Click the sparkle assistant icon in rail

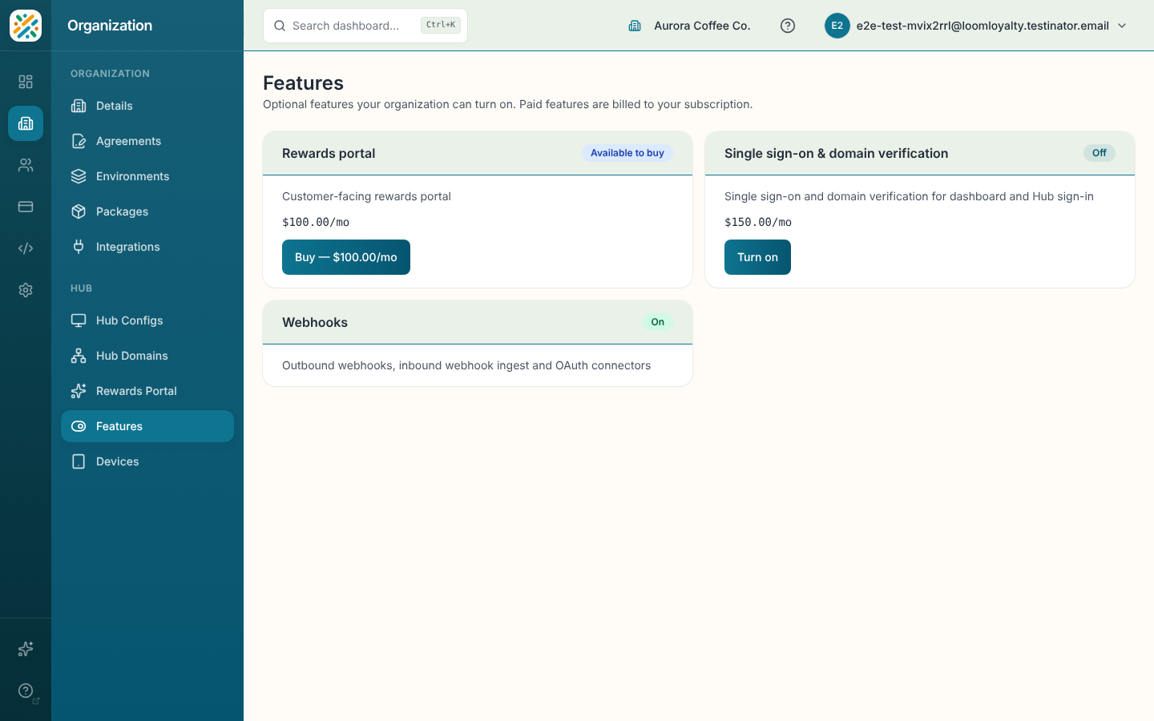(26, 649)
